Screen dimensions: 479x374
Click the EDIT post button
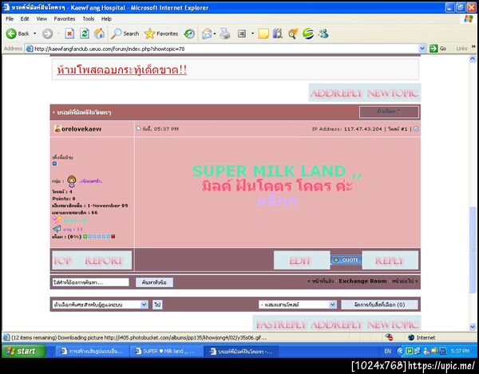pyautogui.click(x=301, y=261)
